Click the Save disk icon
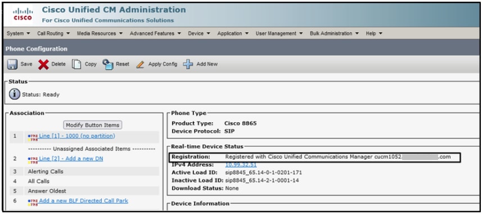This screenshot has width=482, height=214. 12,64
